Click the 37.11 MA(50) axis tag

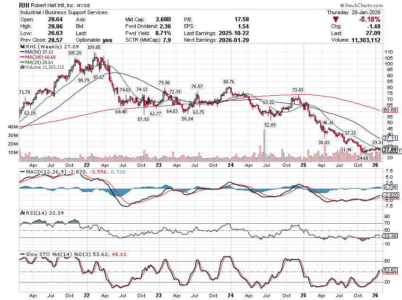coord(389,138)
